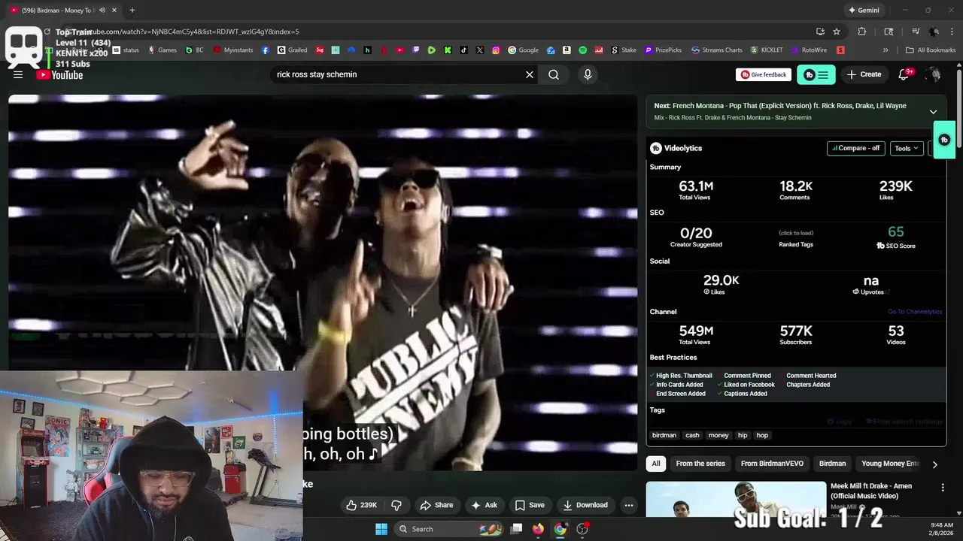Image resolution: width=963 pixels, height=541 pixels.
Task: Click the birdman tag chip
Action: click(x=664, y=435)
